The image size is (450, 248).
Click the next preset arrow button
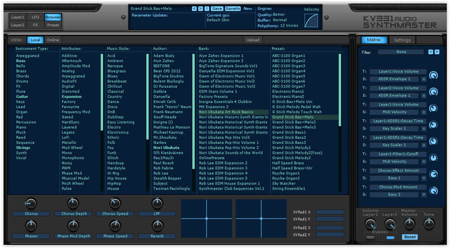(200, 8)
